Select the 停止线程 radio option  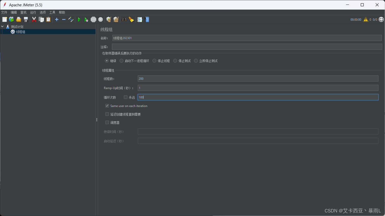pyautogui.click(x=154, y=61)
